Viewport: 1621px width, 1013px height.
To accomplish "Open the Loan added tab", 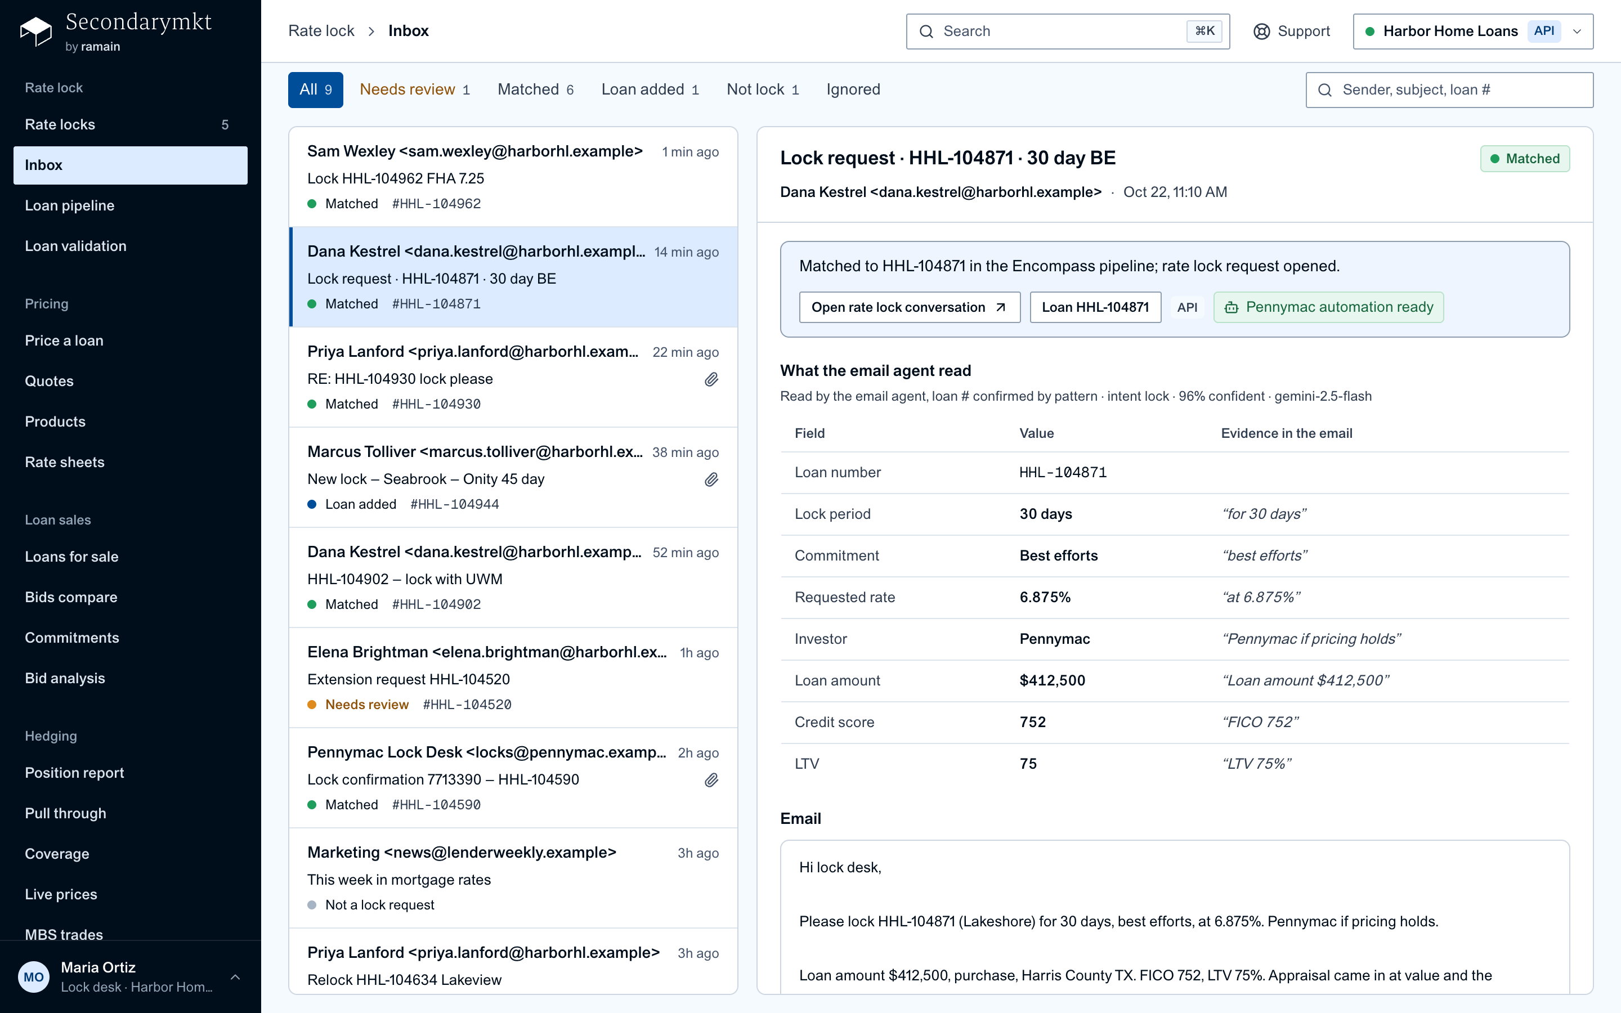I will 650,90.
